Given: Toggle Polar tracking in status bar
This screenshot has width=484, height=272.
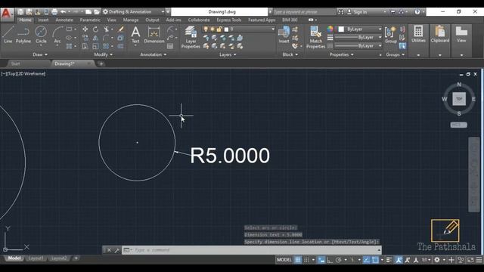Looking at the screenshot, I should point(338,260).
